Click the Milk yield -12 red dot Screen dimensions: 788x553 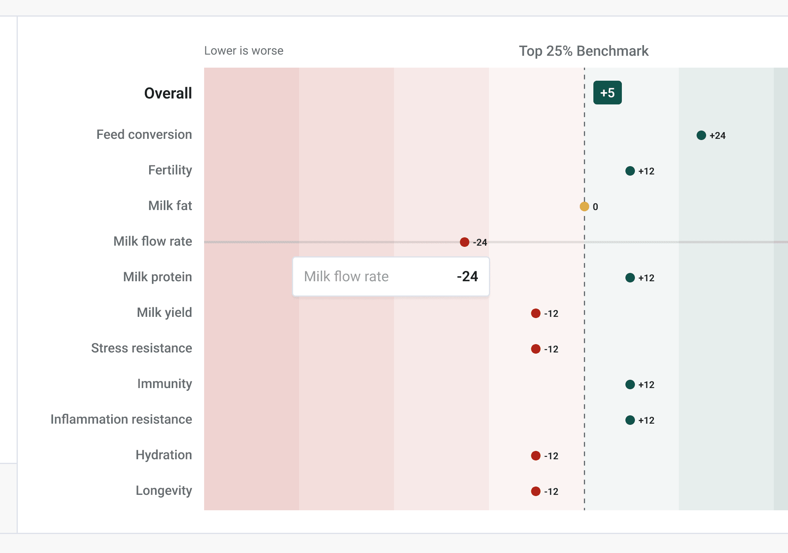(536, 313)
